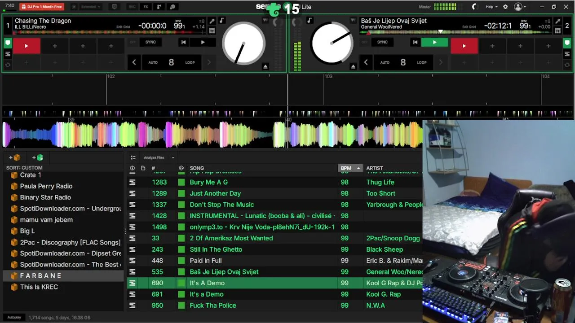Trigger the red hot cue 1 on deck 2
The height and width of the screenshot is (323, 575).
464,46
